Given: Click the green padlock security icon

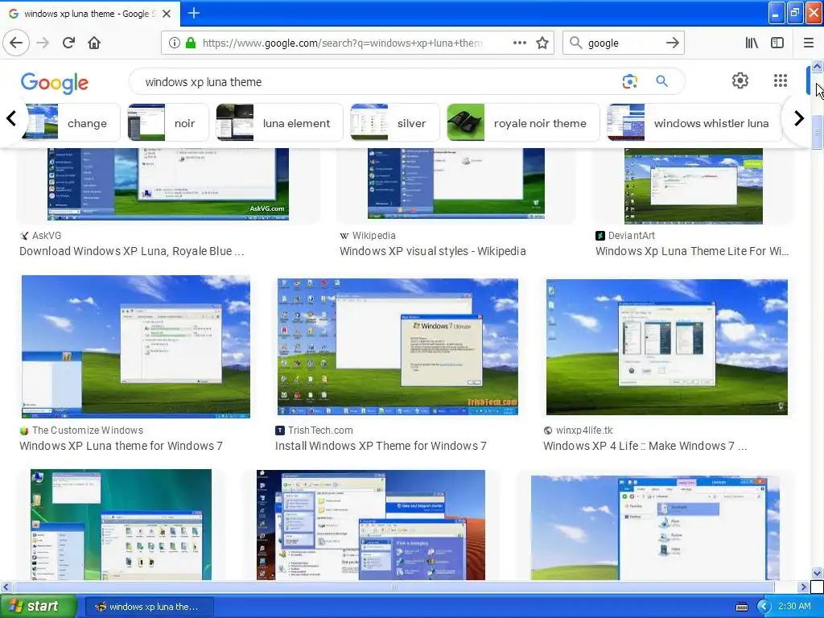Looking at the screenshot, I should pos(191,43).
